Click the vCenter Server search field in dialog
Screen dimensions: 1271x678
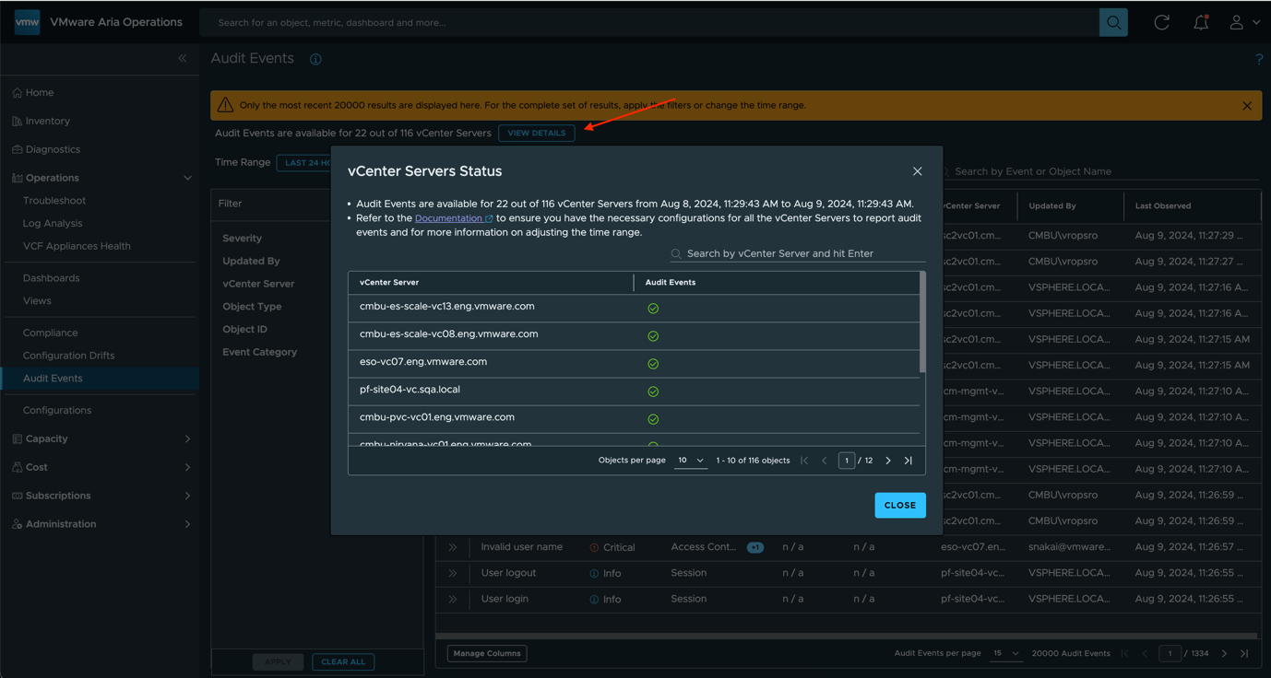point(798,254)
